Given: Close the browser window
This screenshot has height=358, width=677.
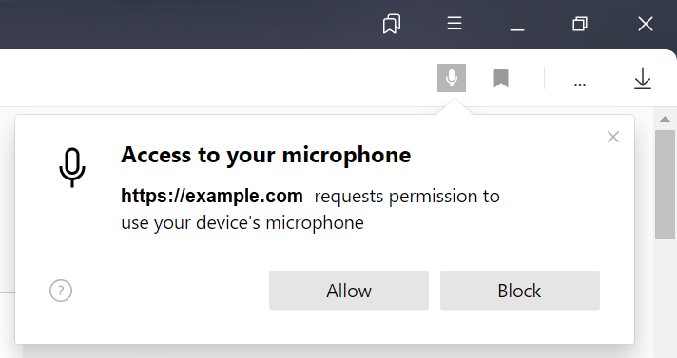Looking at the screenshot, I should [x=646, y=24].
